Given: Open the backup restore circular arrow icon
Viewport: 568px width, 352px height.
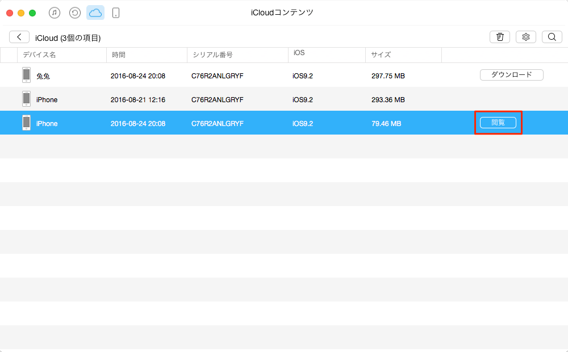Looking at the screenshot, I should [x=75, y=13].
